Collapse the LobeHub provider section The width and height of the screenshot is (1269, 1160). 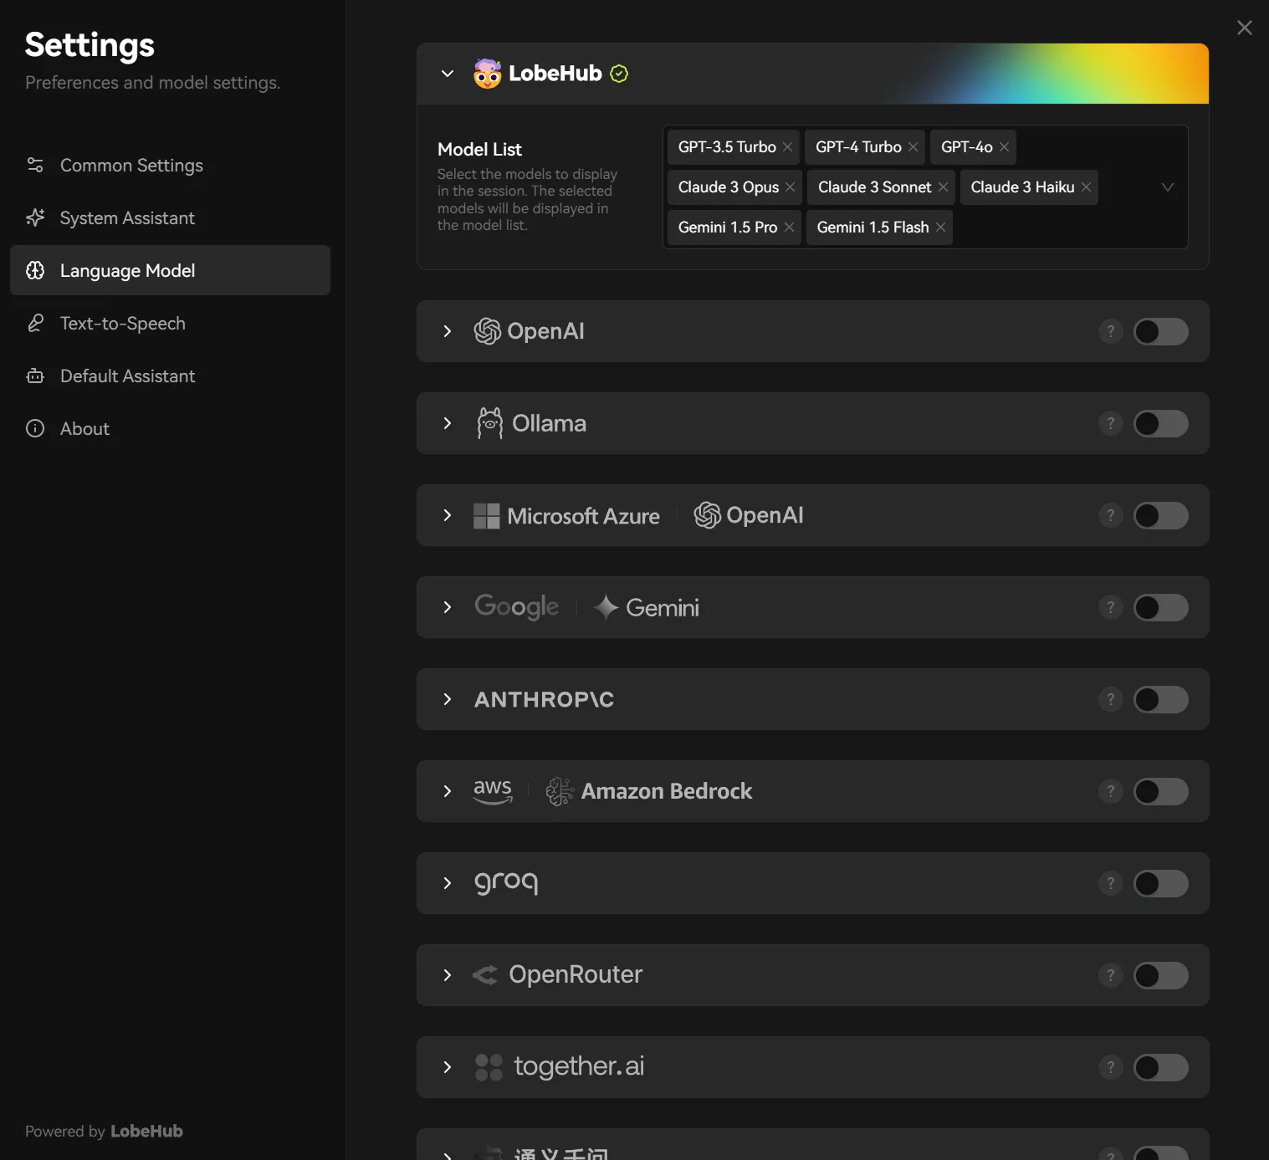pos(448,74)
